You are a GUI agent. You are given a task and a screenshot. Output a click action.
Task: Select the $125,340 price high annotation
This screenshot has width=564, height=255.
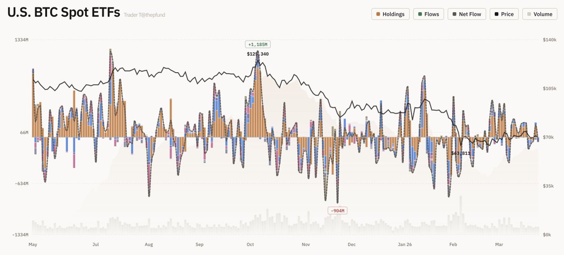pos(258,54)
